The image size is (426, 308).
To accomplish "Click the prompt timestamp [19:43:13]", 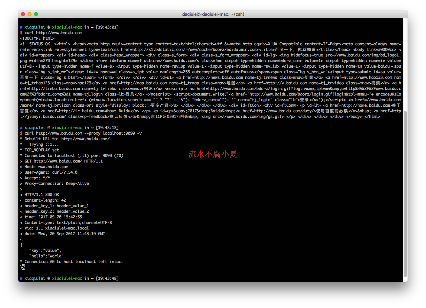I will 107,128.
